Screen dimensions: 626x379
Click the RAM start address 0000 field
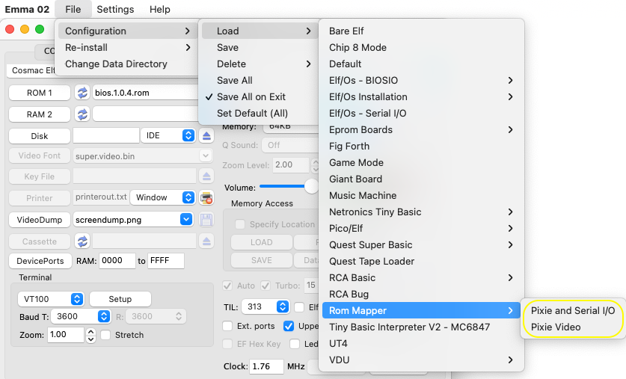117,260
